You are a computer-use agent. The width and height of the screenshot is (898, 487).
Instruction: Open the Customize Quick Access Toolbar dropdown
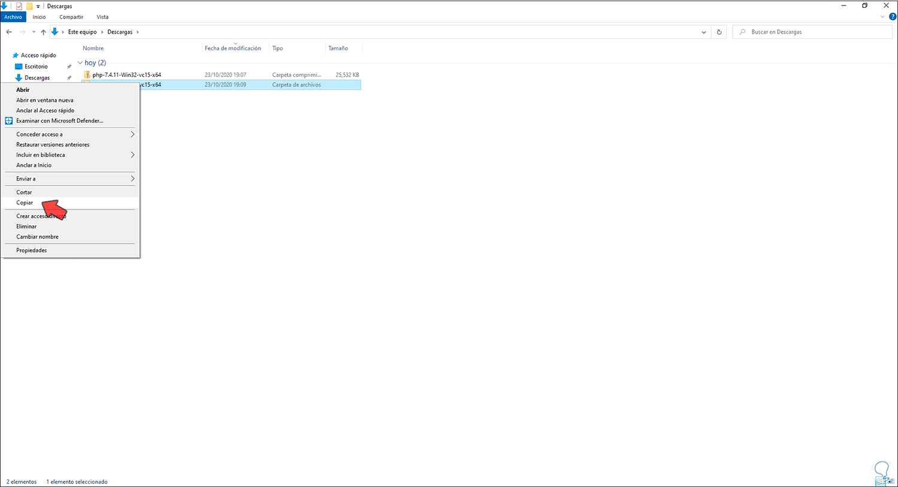point(38,7)
